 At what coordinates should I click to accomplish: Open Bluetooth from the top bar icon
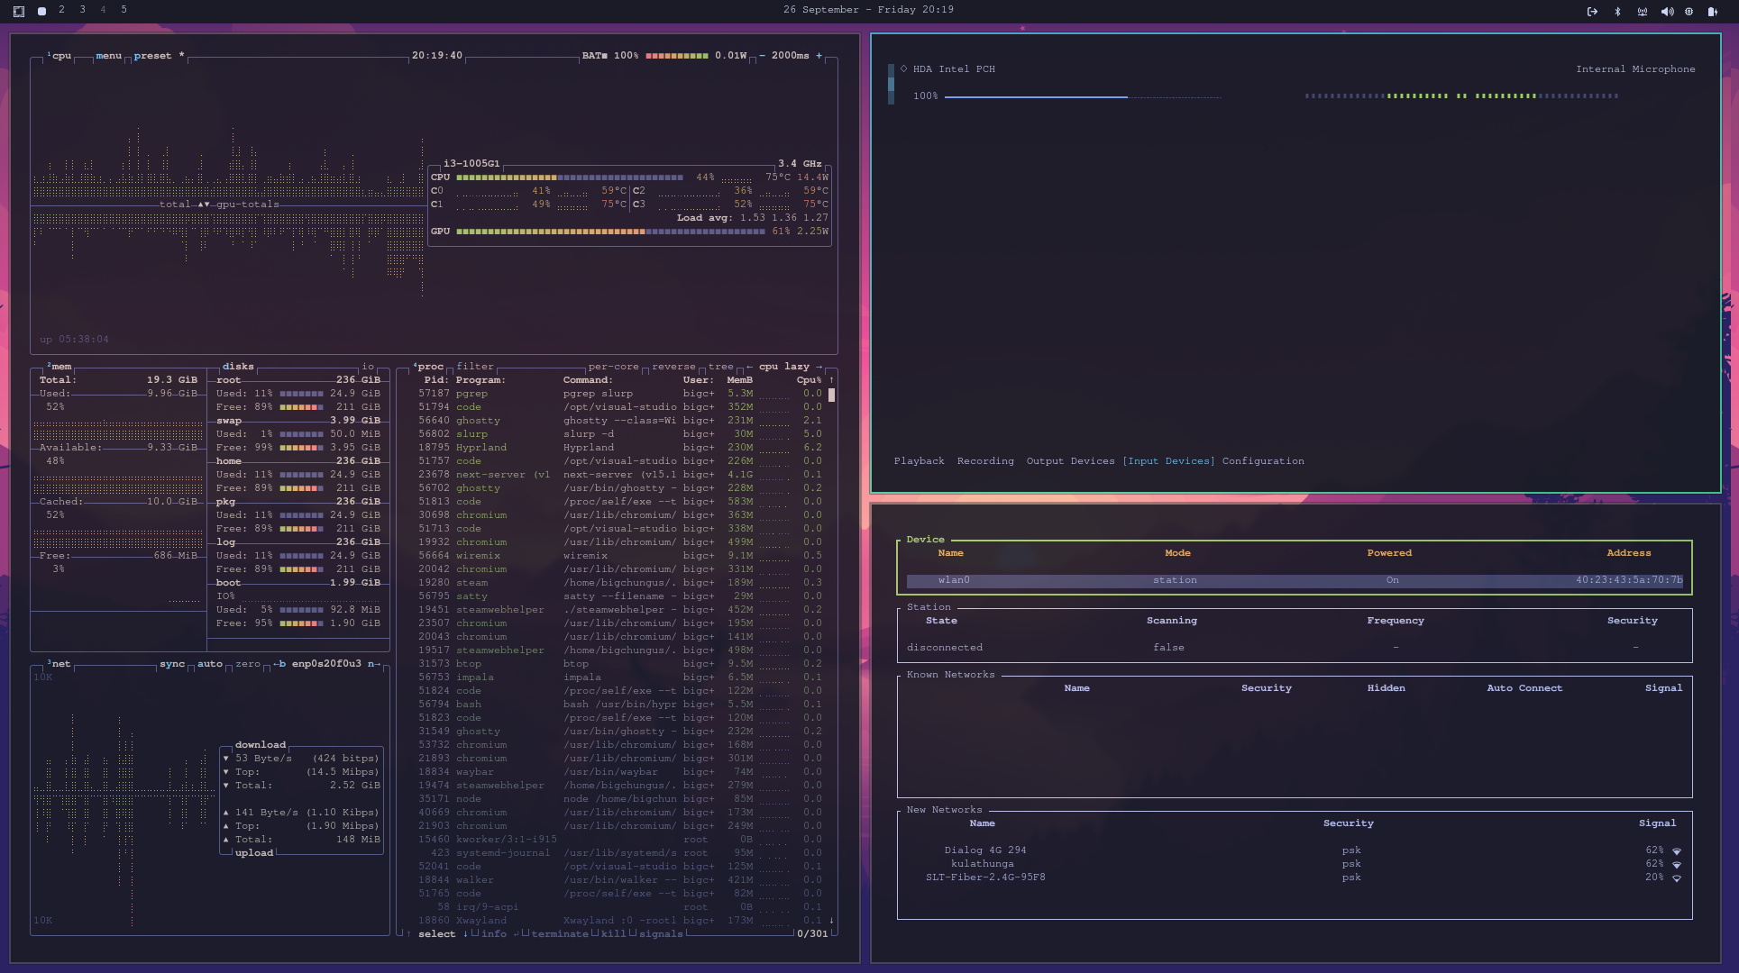pyautogui.click(x=1617, y=12)
